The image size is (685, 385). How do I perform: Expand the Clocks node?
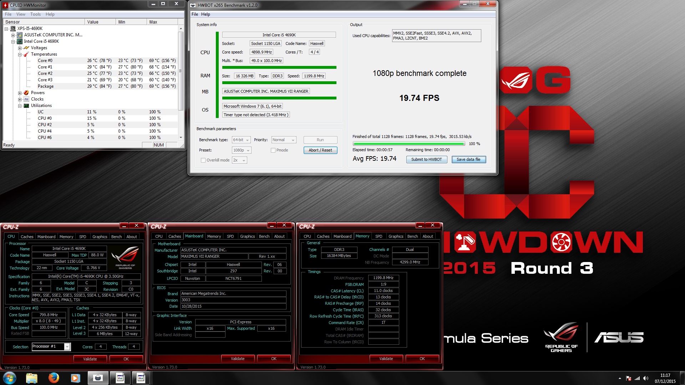(20, 99)
